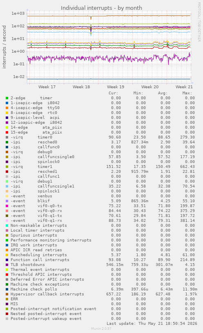Click the RRDTOOL / TOBI OETIKER watermark

199,22
